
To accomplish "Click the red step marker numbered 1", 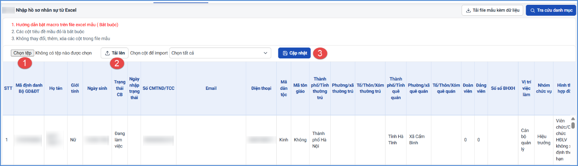I will tap(25, 63).
